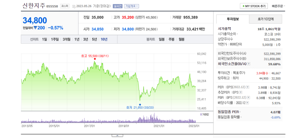Click the 거래량 955,389 value
The width and height of the screenshot is (292, 138).
pos(190,17)
